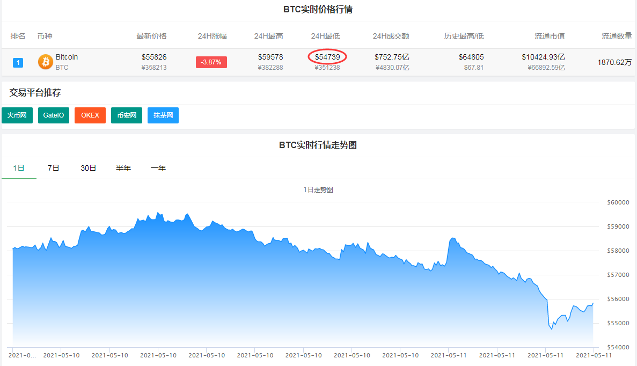Click the Bitcoin coin logo icon
637x366 pixels.
click(45, 62)
